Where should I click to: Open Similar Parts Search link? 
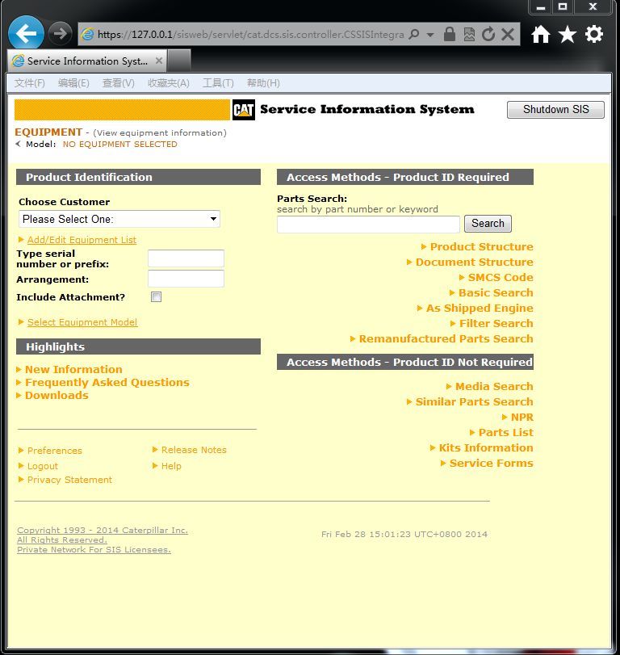(x=475, y=401)
